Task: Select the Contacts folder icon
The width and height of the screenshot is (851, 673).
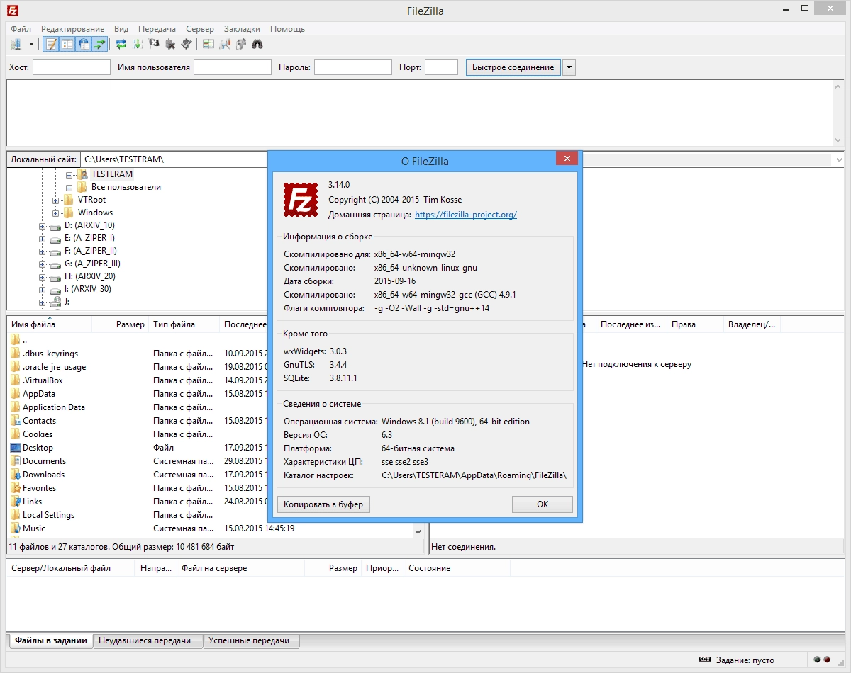Action: pos(16,421)
